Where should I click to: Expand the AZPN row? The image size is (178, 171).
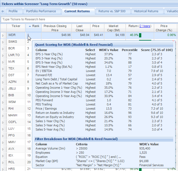tap(3, 82)
